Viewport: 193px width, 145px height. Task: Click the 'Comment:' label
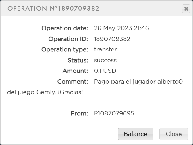point(73,82)
